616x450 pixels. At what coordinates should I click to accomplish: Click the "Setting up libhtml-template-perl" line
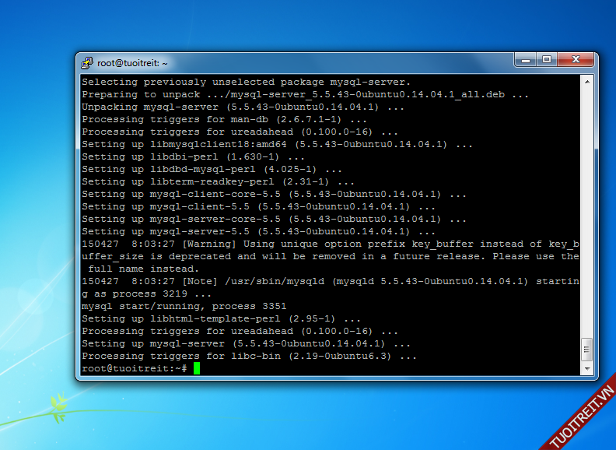221,318
